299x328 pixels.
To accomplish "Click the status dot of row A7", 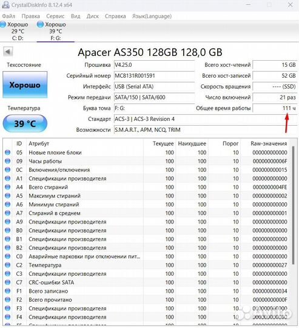I will coord(7,213).
